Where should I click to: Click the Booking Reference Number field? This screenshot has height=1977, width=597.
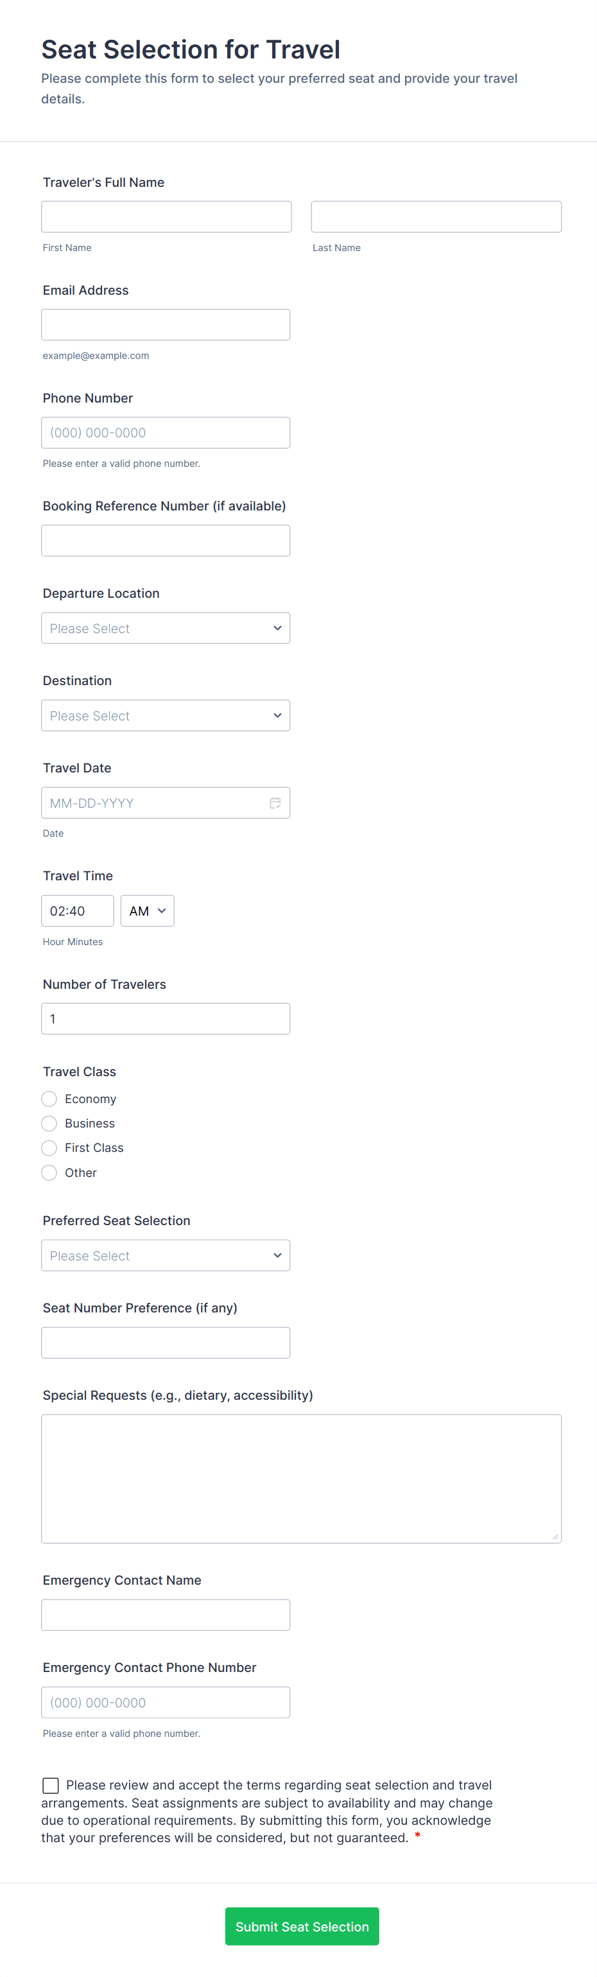pyautogui.click(x=166, y=540)
